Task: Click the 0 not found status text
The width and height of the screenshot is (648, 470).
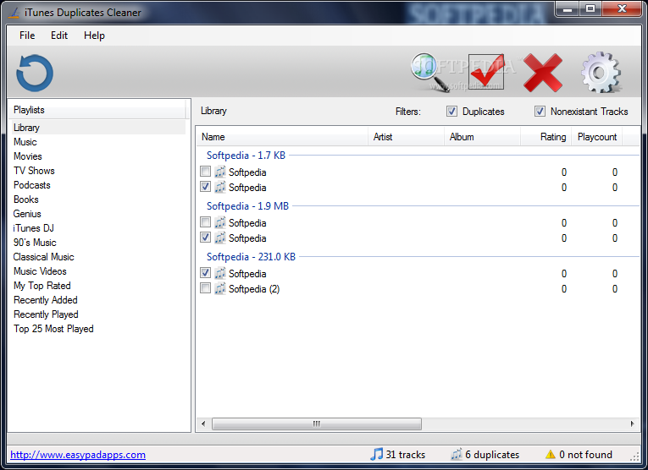Action: 585,455
